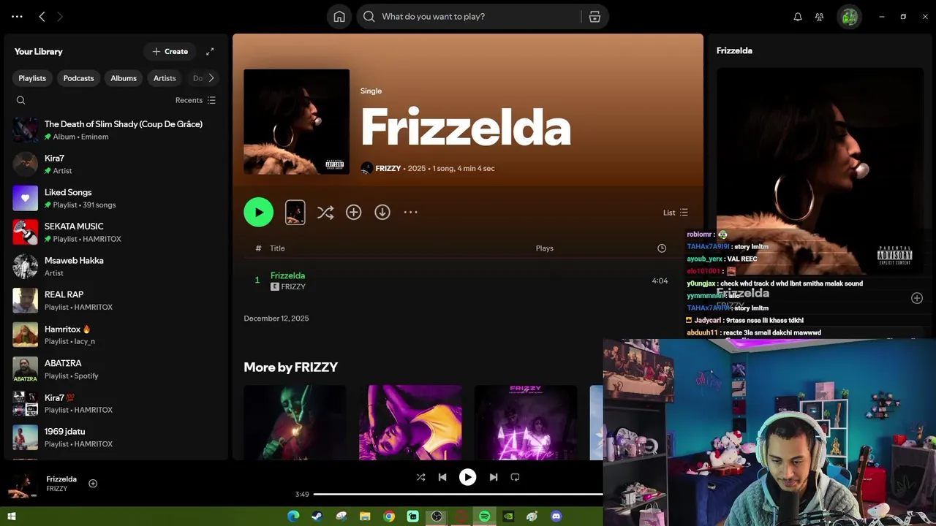Add now-playing track to Liked Songs

[93, 484]
